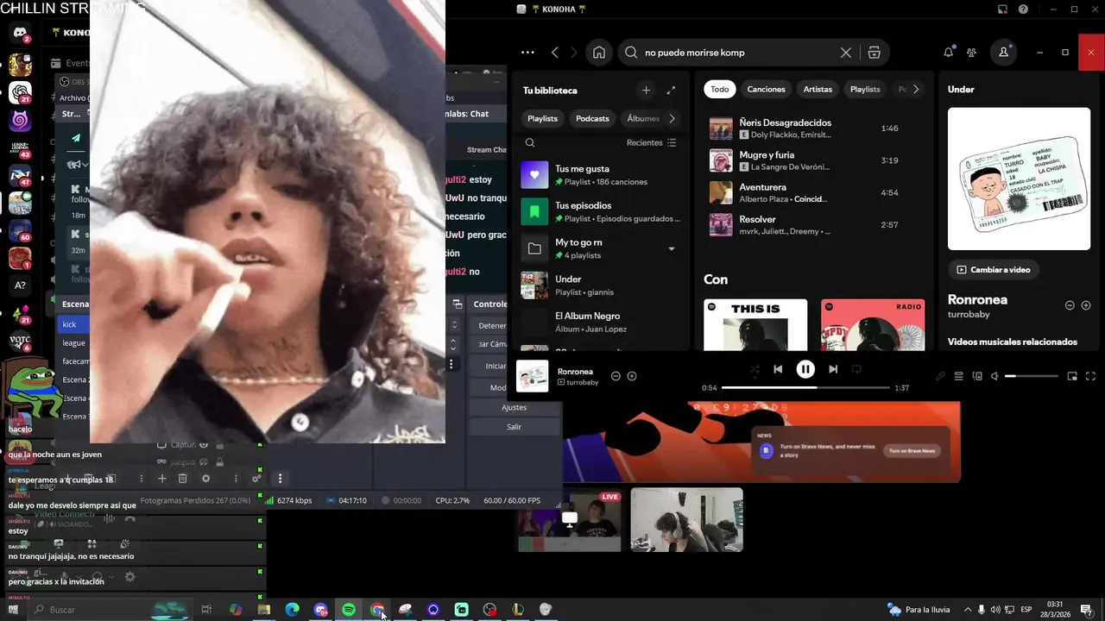Add a source with OBS plus button
This screenshot has height=621, width=1105.
tap(161, 478)
